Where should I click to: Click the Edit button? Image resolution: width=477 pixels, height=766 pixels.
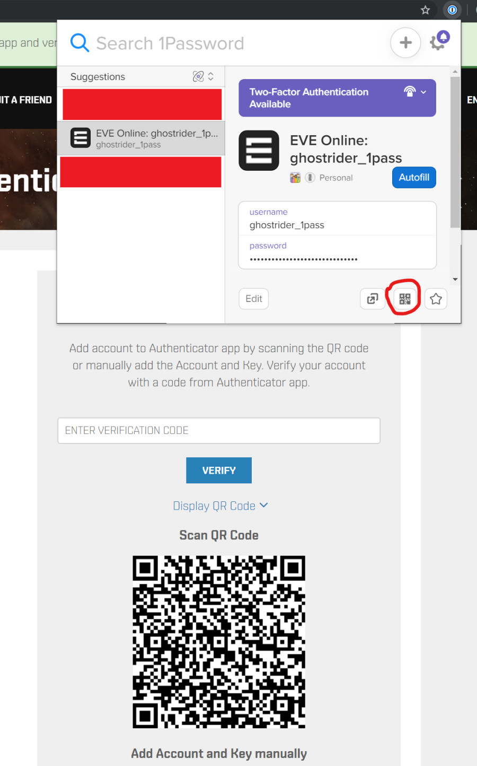pyautogui.click(x=254, y=299)
